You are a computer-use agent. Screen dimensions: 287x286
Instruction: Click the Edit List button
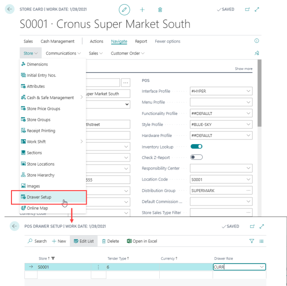click(x=83, y=241)
